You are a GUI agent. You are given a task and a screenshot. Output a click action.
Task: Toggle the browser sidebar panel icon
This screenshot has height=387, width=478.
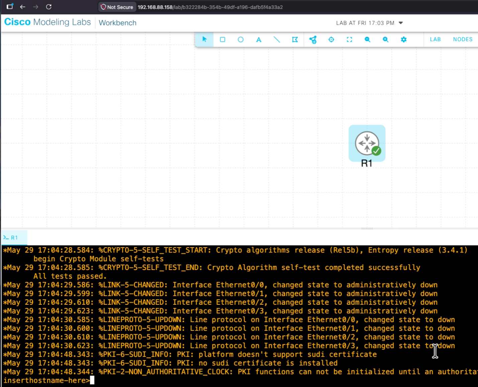tap(10, 7)
